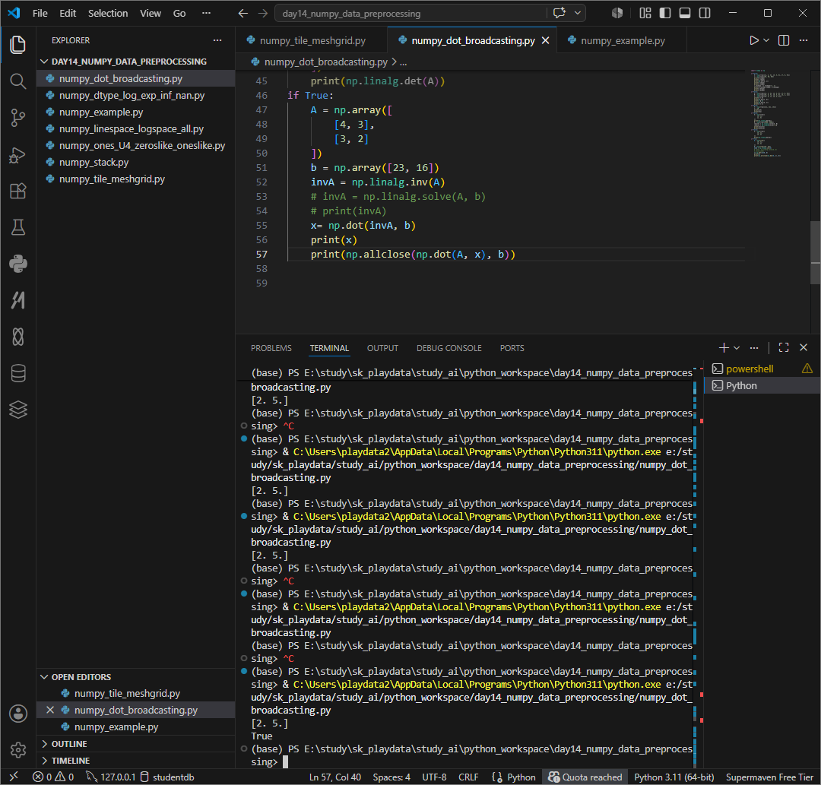Switch to the Ports panel tab

click(x=512, y=348)
